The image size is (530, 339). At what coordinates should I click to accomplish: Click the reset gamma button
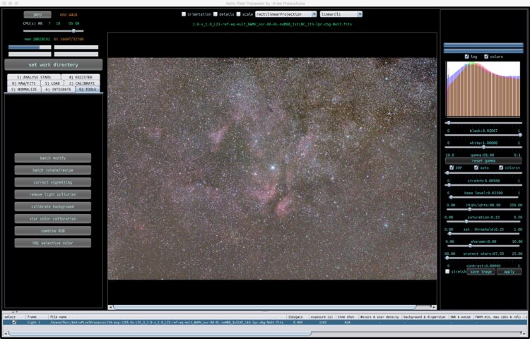click(x=483, y=161)
